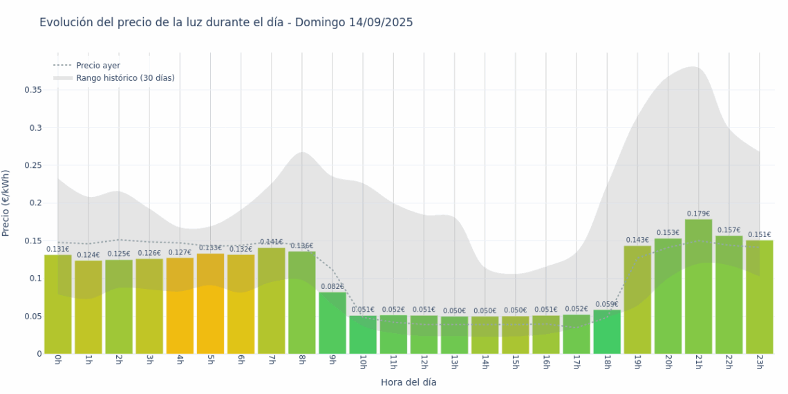This screenshot has width=788, height=394.
Task: Select the green bar at 18h
Action: (x=607, y=332)
